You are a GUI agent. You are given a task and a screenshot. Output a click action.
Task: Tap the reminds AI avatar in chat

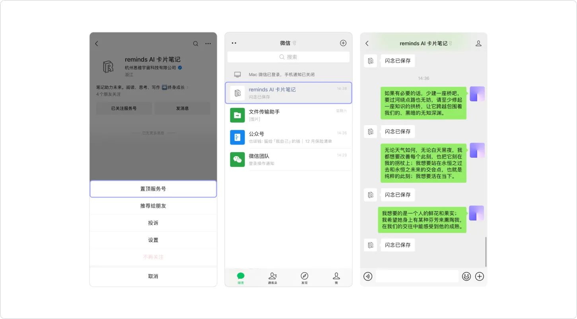370,60
